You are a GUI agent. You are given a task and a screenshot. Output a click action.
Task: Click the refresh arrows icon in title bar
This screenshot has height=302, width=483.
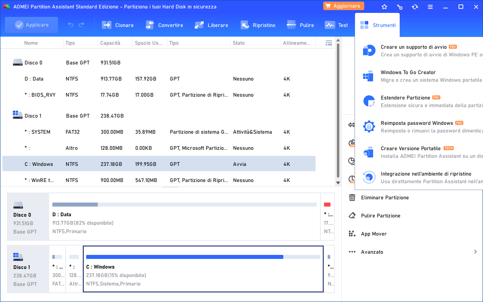point(415,7)
